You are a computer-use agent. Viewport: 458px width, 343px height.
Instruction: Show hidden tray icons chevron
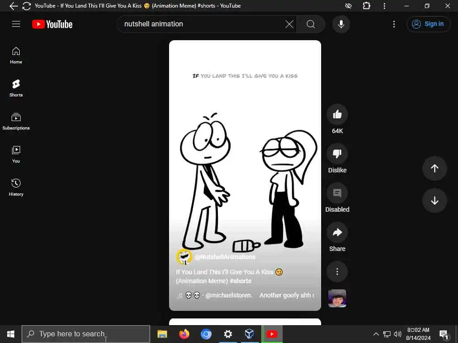click(376, 334)
